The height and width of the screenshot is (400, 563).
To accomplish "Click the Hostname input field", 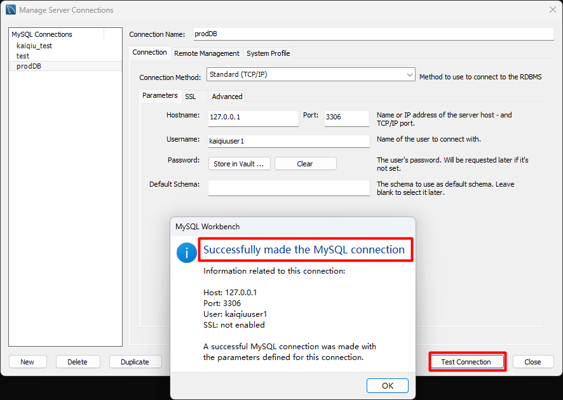I will [253, 118].
